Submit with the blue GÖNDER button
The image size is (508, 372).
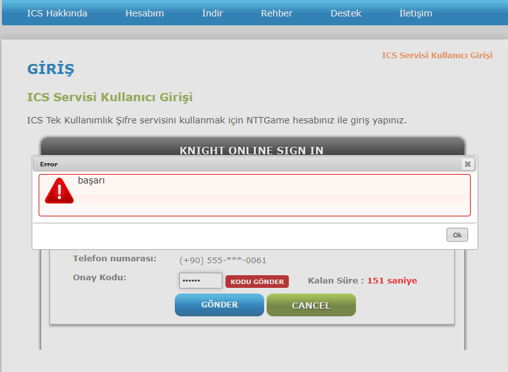tap(219, 305)
